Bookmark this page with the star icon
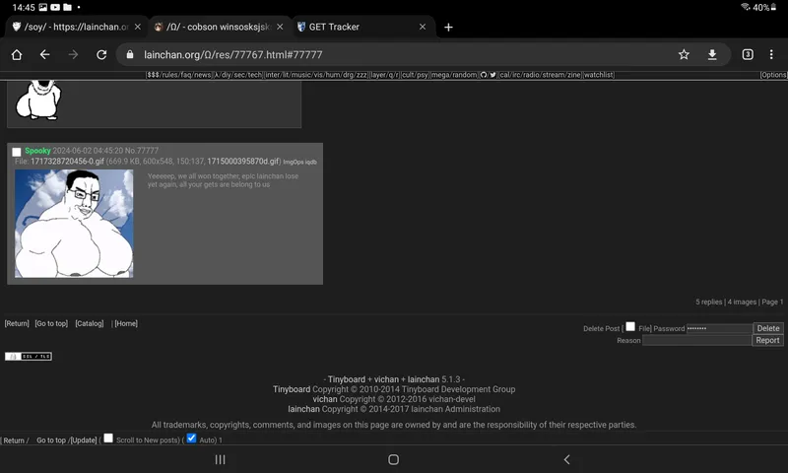This screenshot has height=473, width=788. pos(684,55)
